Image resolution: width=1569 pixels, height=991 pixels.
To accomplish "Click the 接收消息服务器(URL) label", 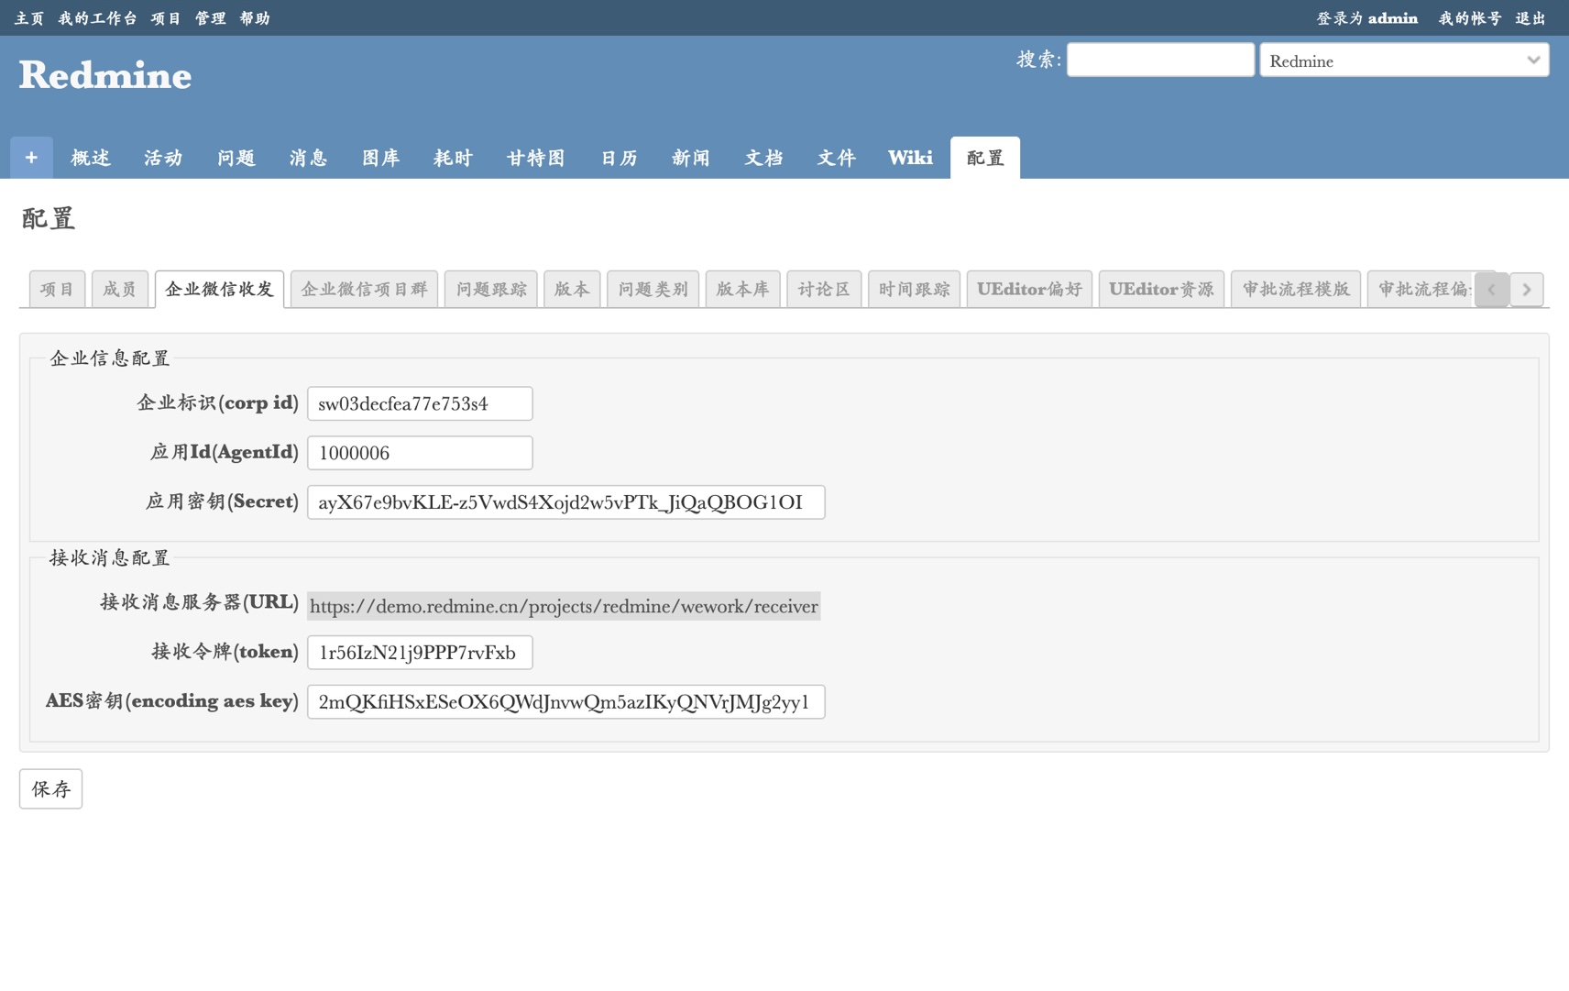I will tap(199, 602).
